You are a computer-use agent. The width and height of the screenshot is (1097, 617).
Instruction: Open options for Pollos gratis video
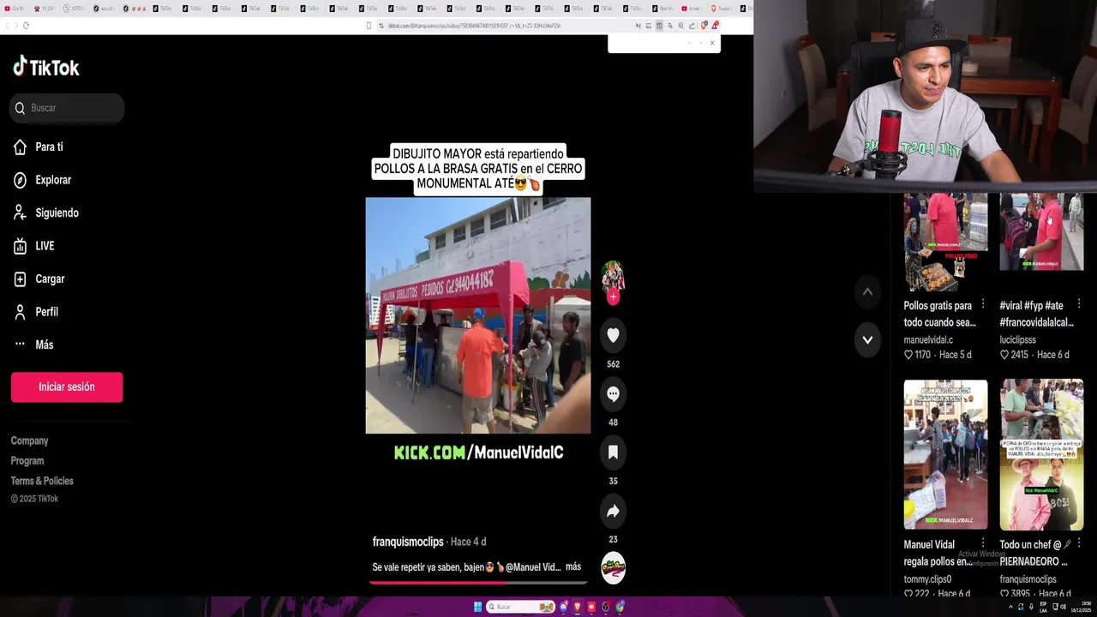[983, 304]
